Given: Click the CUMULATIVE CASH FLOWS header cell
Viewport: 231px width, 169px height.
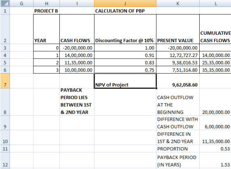Looking at the screenshot, I should pos(215,29).
